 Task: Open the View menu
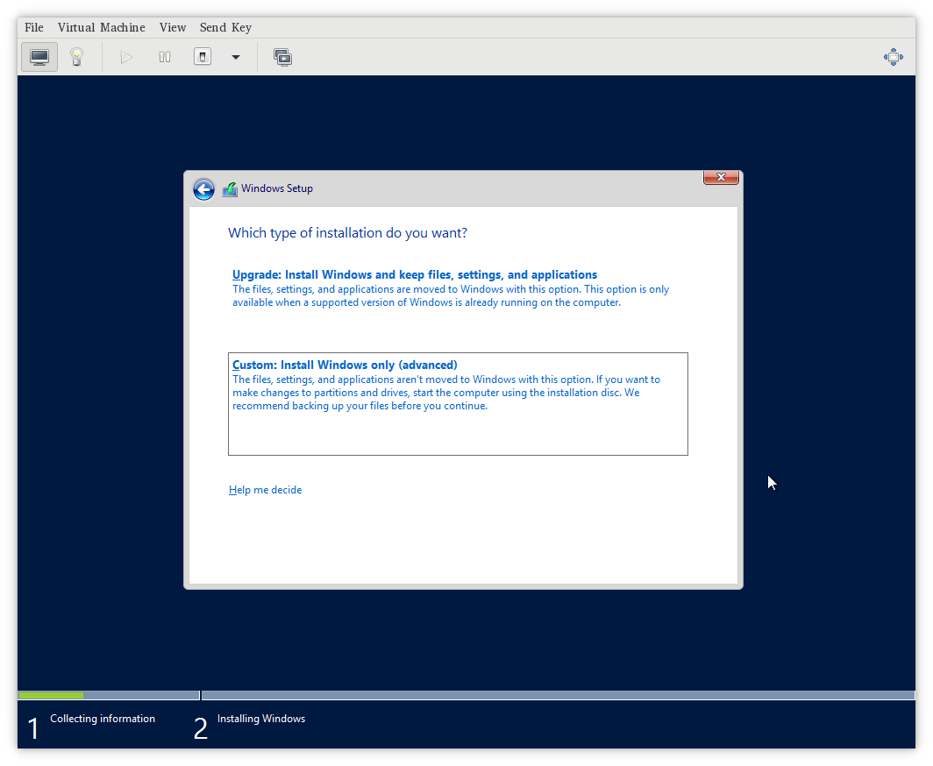[x=172, y=27]
